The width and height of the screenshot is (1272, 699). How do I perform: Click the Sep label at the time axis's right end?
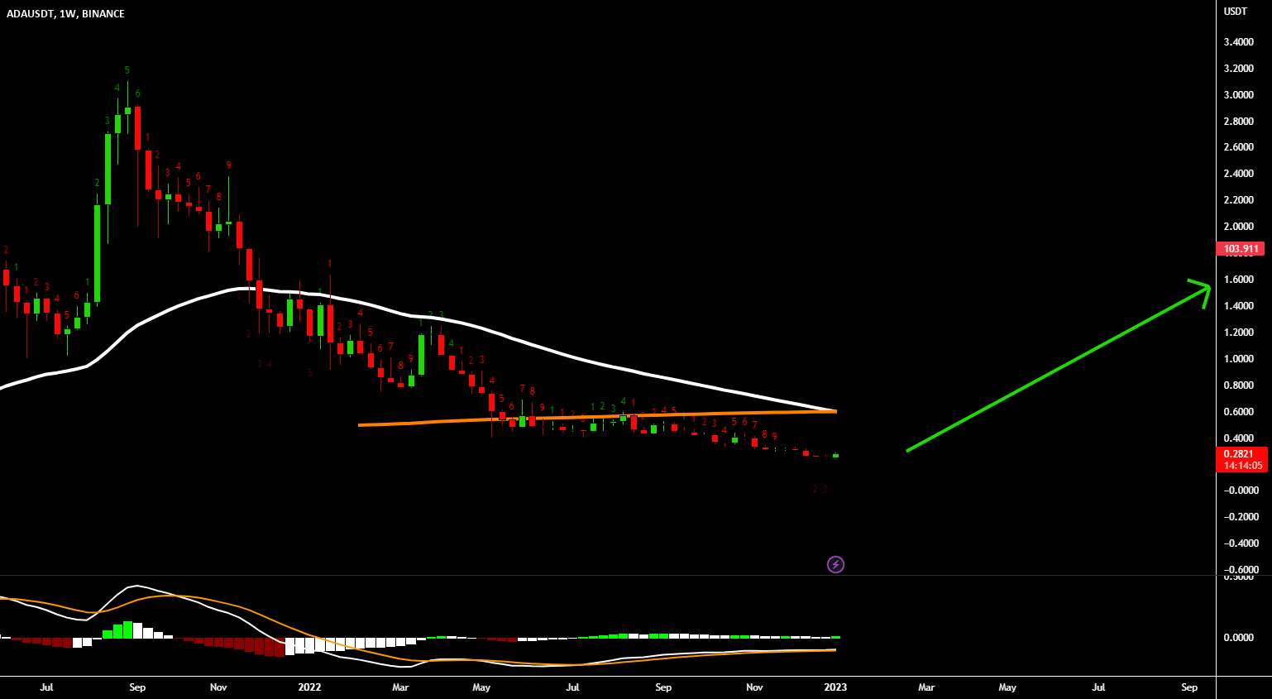1189,687
